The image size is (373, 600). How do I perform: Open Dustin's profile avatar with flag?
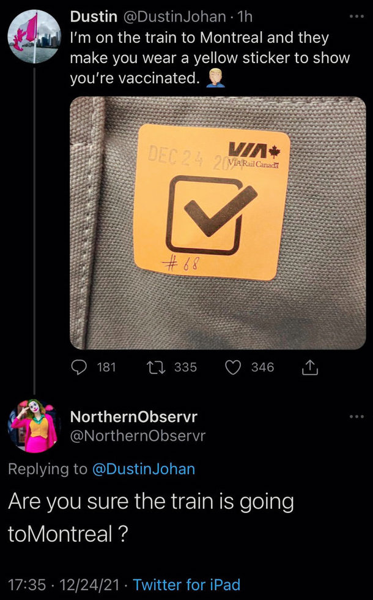click(34, 36)
